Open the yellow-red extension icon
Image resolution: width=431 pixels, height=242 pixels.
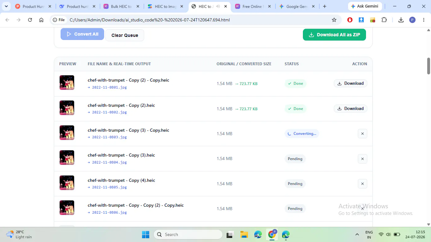373,20
